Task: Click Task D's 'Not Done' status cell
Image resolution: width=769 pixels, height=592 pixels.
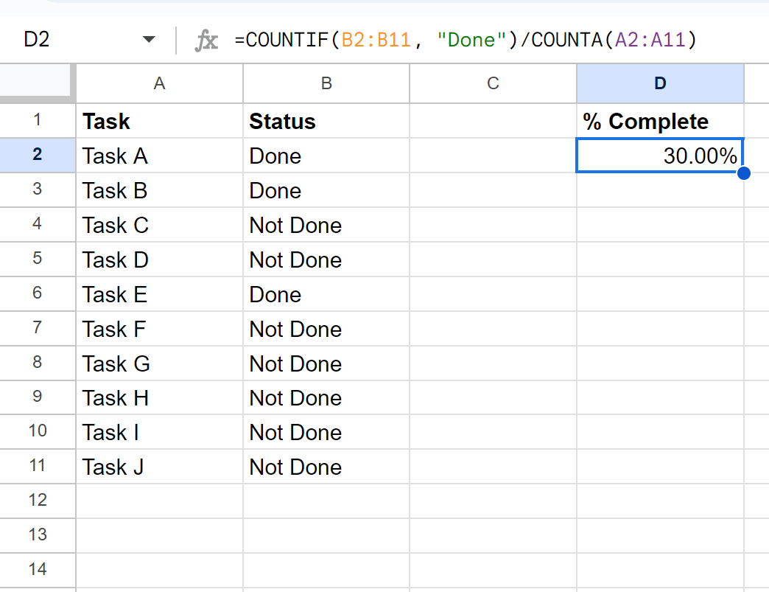Action: 326,260
